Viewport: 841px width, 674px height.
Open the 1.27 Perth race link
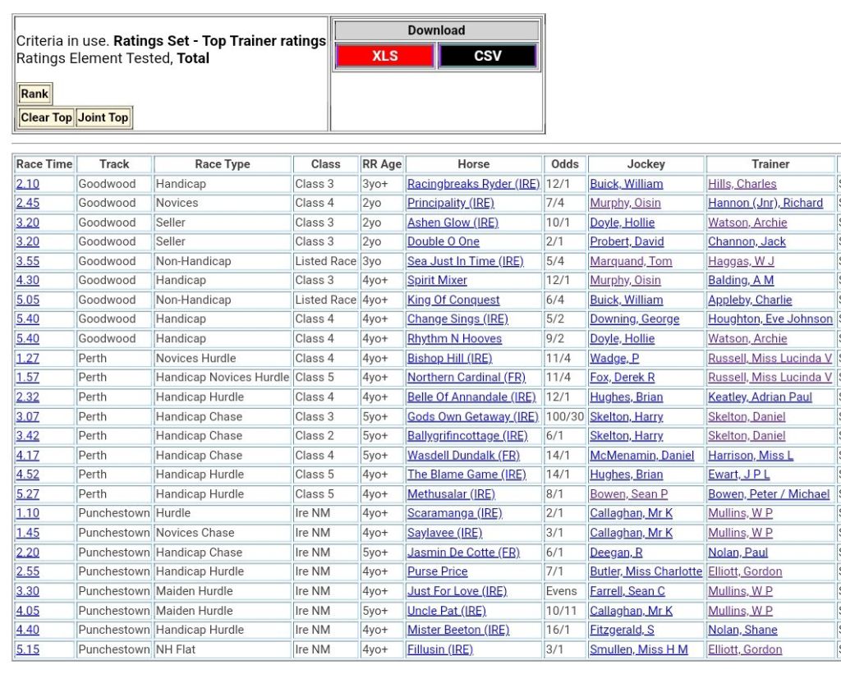coord(27,358)
